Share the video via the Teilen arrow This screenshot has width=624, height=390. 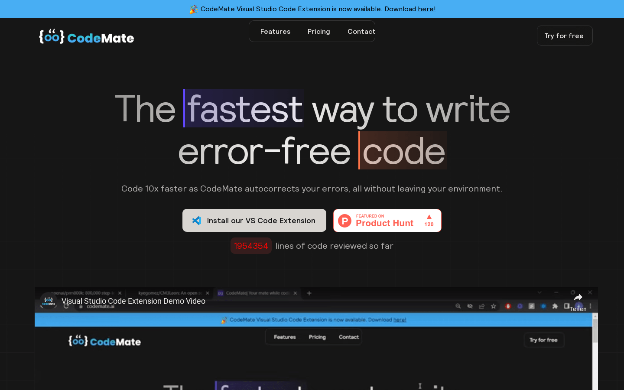578,302
